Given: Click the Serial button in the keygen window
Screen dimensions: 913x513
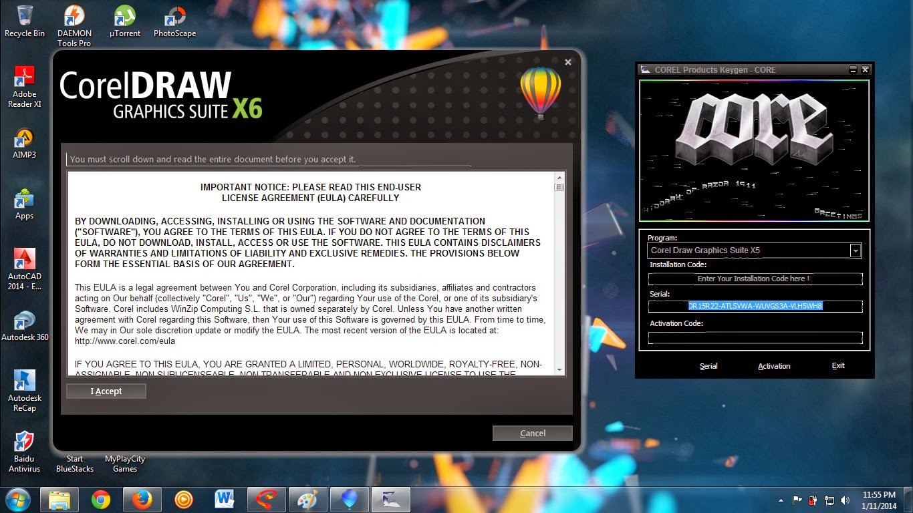Looking at the screenshot, I should click(x=708, y=366).
